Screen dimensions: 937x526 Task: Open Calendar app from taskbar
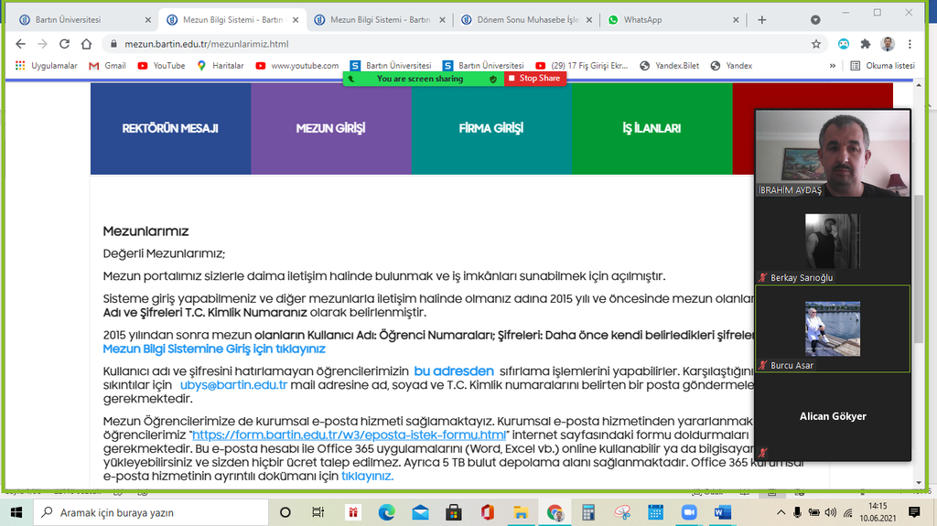point(655,512)
